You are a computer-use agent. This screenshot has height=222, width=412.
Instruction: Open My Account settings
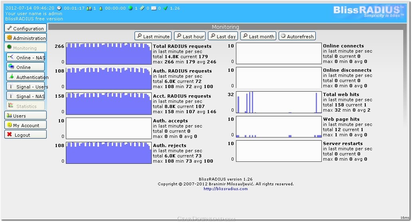click(x=26, y=125)
